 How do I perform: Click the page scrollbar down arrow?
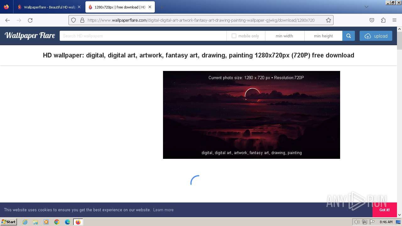pos(399,215)
